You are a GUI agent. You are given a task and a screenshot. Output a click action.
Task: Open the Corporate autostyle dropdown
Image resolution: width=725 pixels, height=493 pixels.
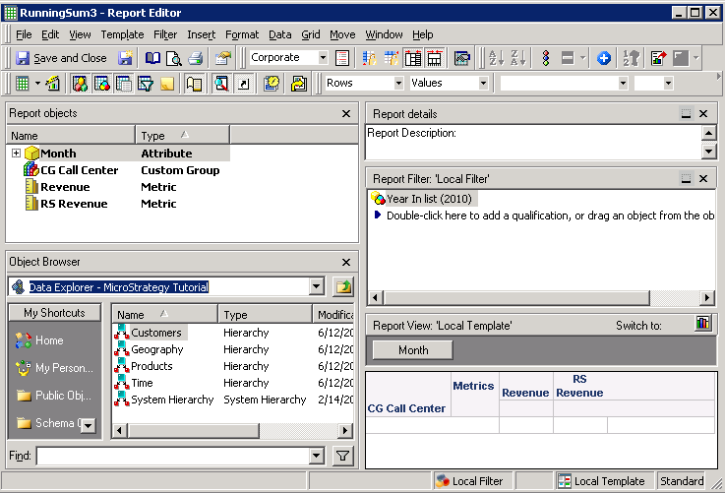click(x=324, y=58)
